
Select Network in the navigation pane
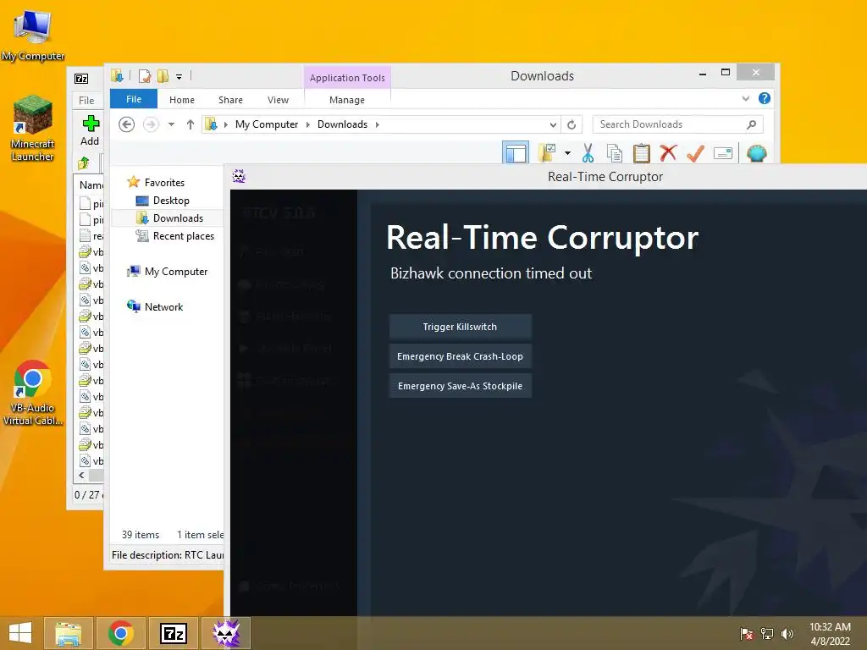coord(163,306)
